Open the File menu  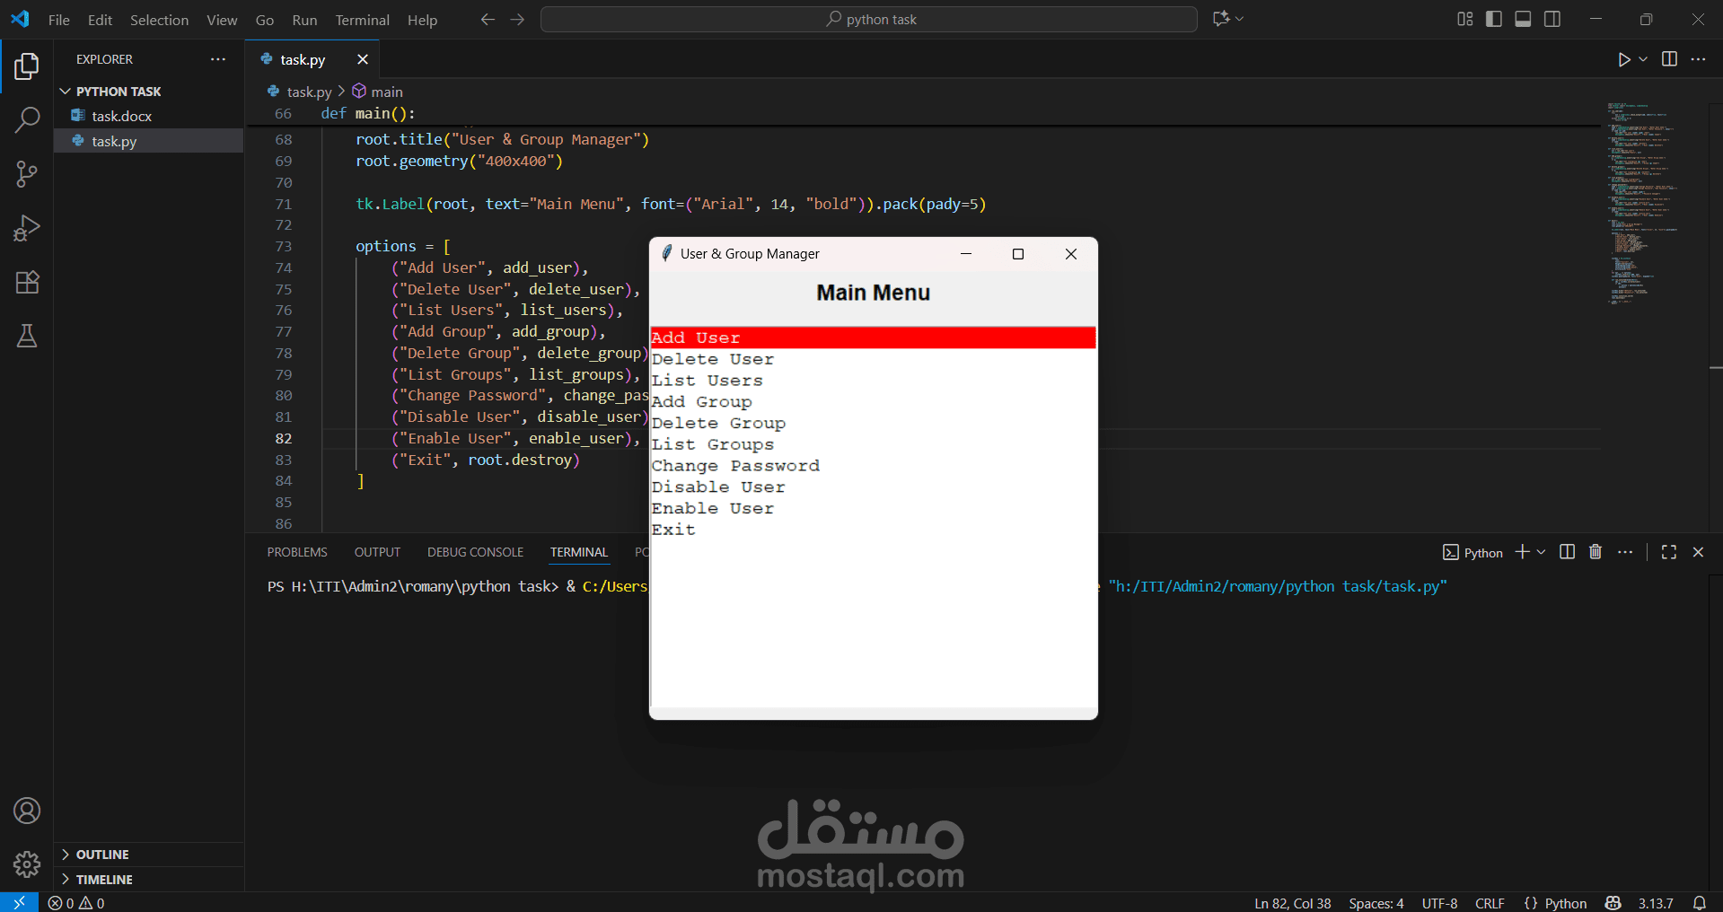click(59, 20)
